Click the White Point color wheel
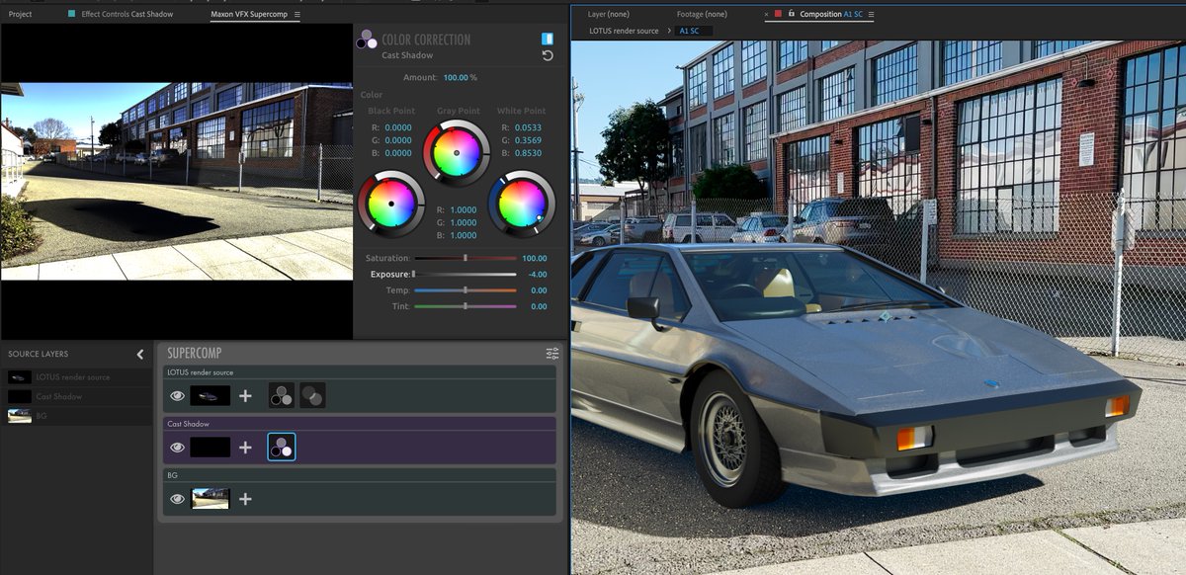 click(522, 203)
